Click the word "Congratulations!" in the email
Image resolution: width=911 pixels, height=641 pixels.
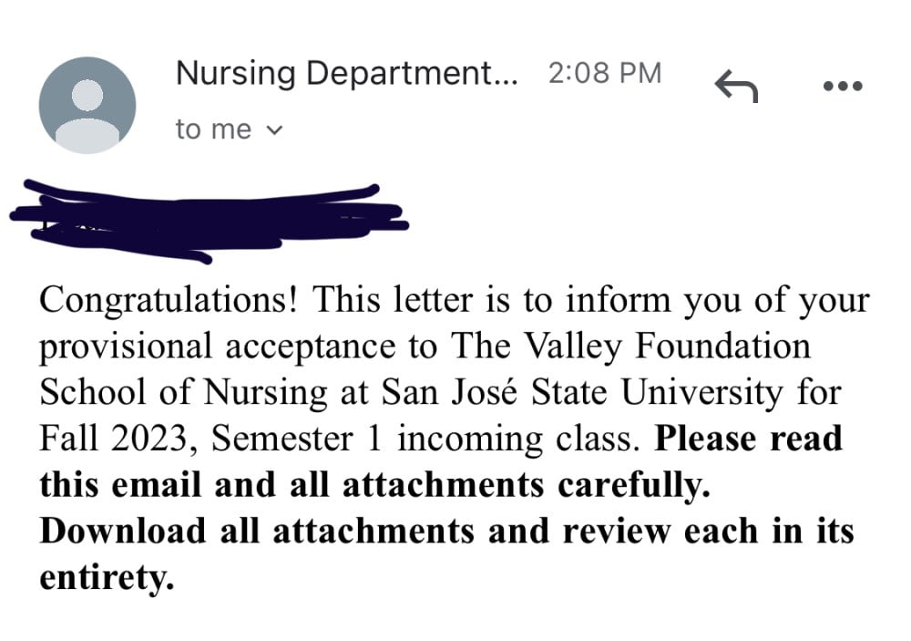pos(169,301)
